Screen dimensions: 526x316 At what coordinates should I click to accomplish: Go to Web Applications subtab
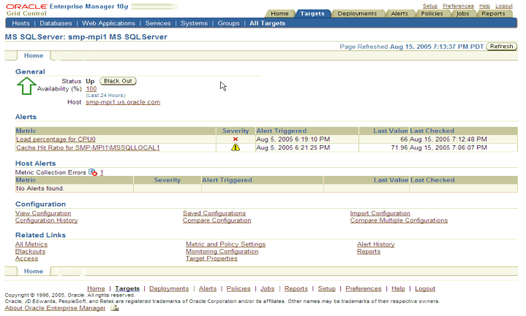click(x=109, y=23)
